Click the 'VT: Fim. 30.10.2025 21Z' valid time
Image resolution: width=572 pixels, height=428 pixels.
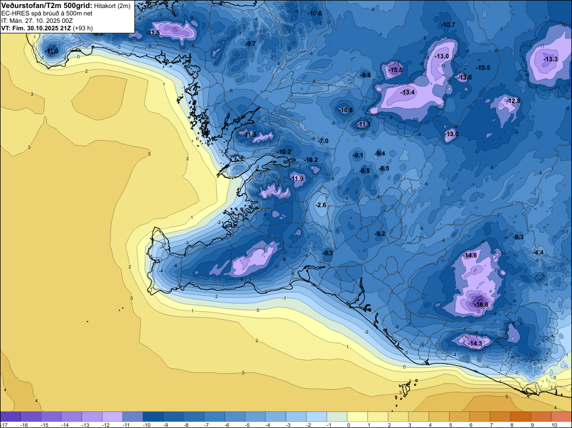(x=36, y=28)
